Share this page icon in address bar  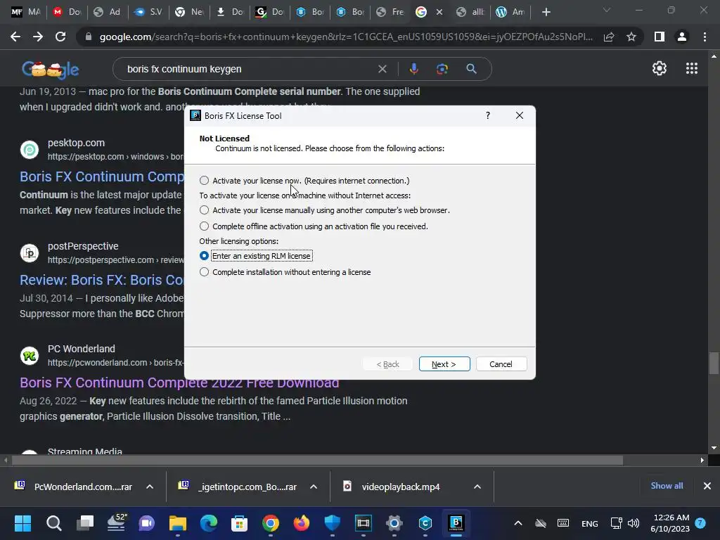click(609, 37)
